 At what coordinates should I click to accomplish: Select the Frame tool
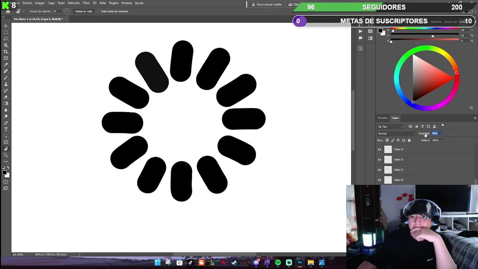6,58
